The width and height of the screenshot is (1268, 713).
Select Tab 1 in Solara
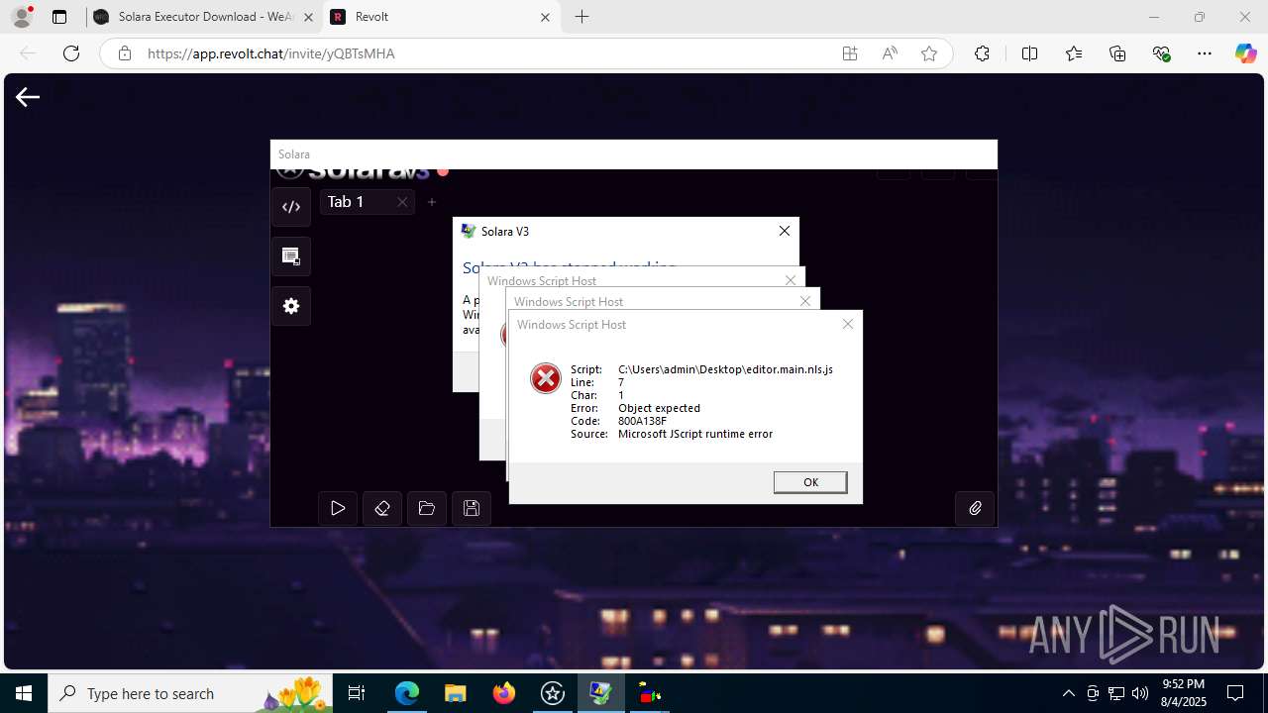point(346,202)
